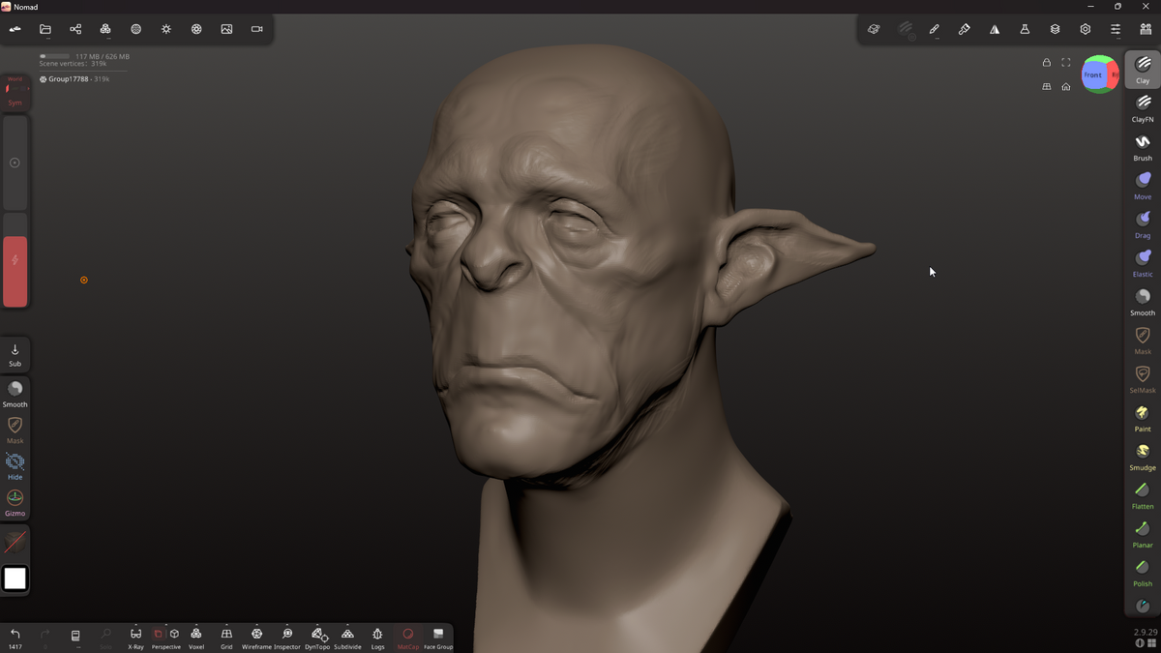Open the history panel button
The width and height of the screenshot is (1161, 653).
tap(75, 637)
